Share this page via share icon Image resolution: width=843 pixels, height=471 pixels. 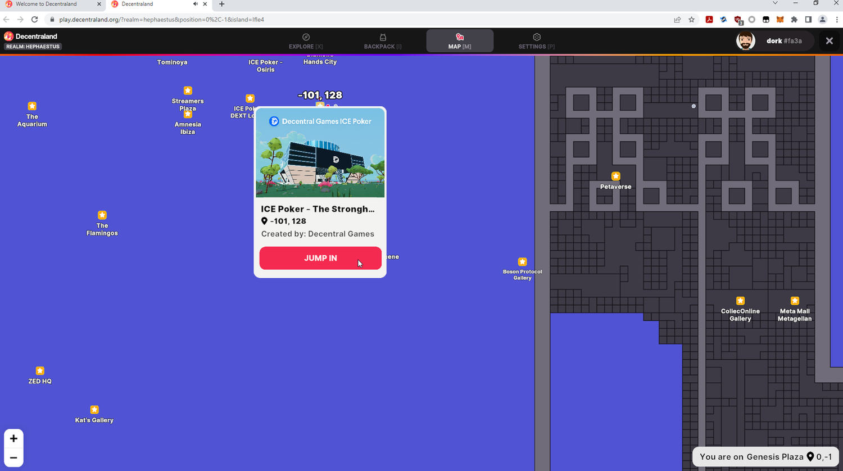point(677,19)
